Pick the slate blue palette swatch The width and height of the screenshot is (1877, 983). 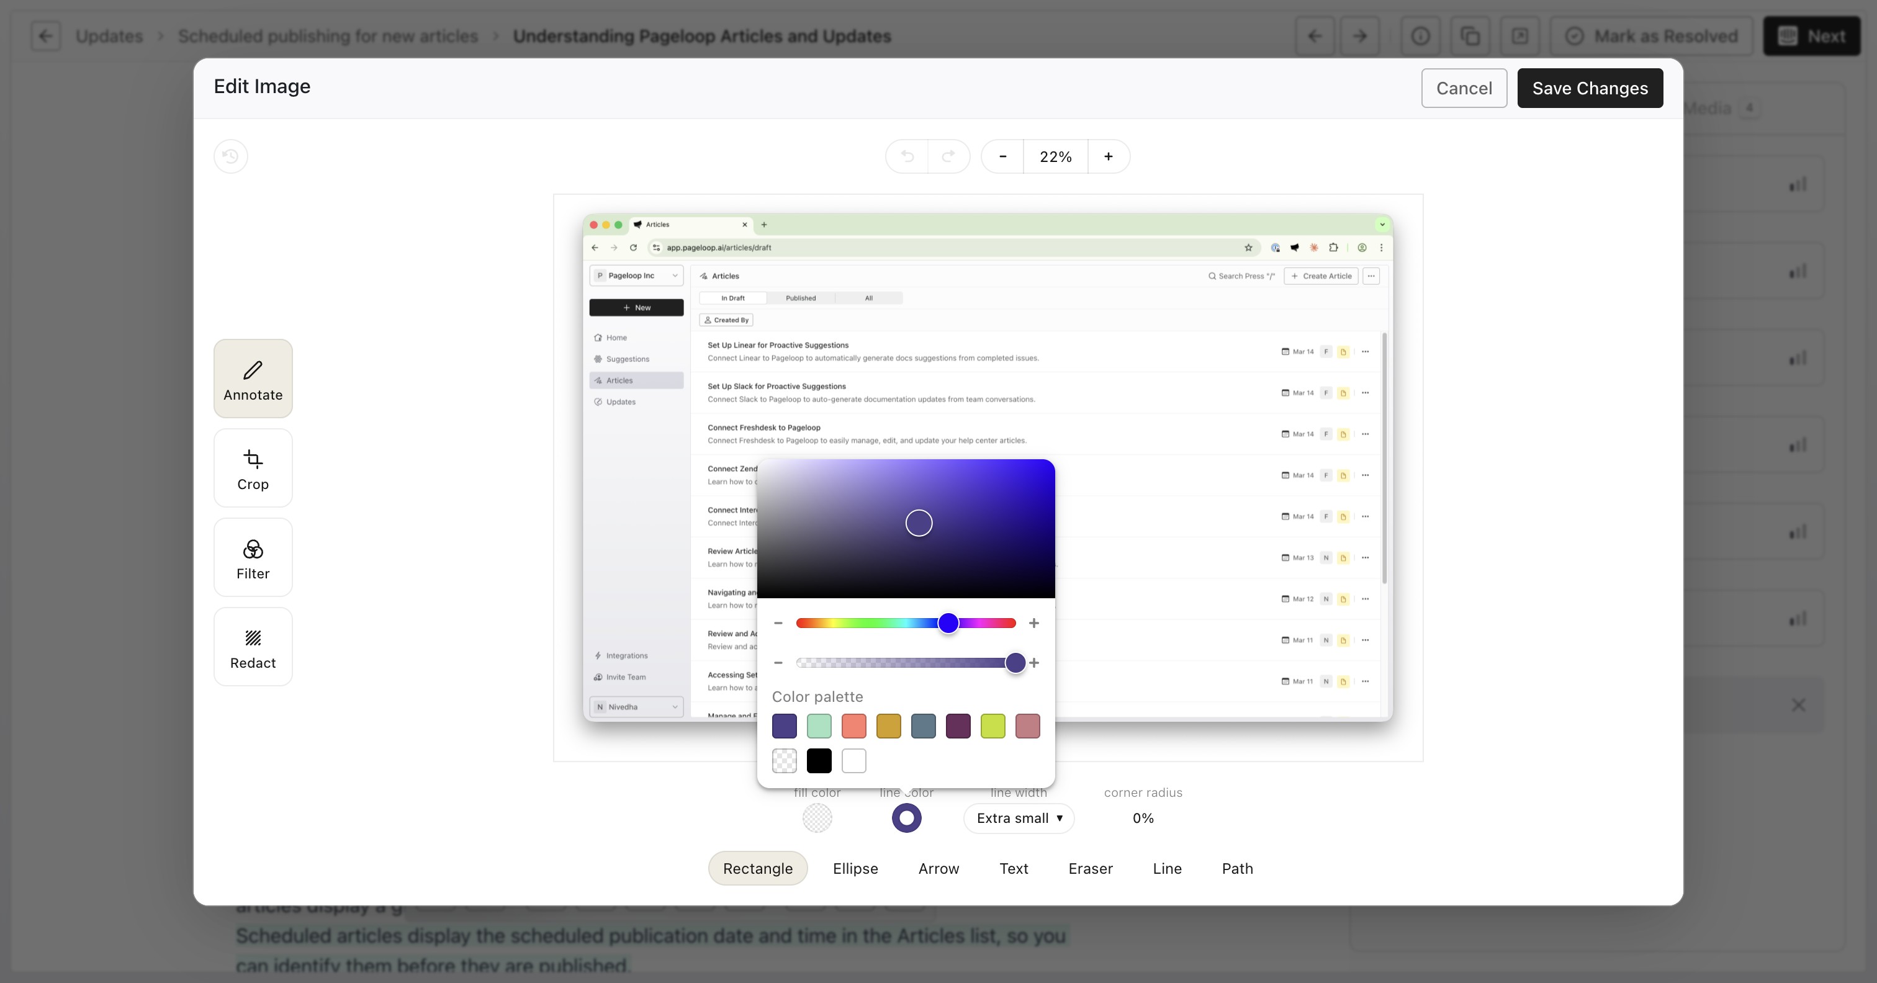pyautogui.click(x=923, y=726)
